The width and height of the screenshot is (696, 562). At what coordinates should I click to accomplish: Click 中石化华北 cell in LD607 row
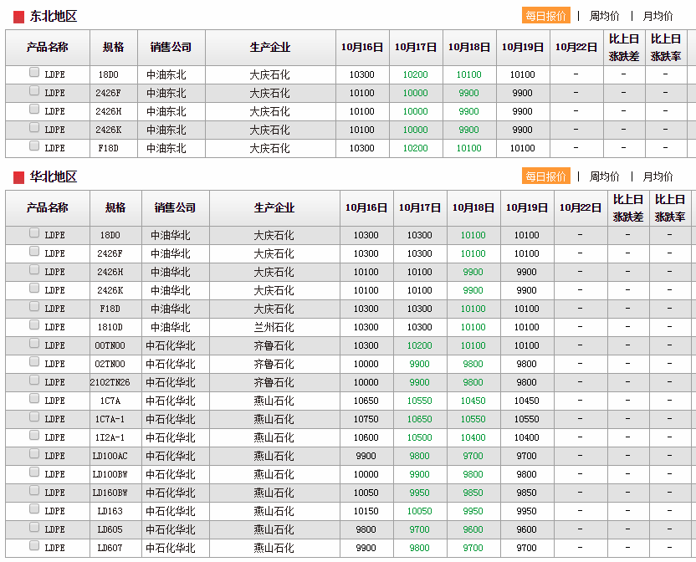(171, 549)
